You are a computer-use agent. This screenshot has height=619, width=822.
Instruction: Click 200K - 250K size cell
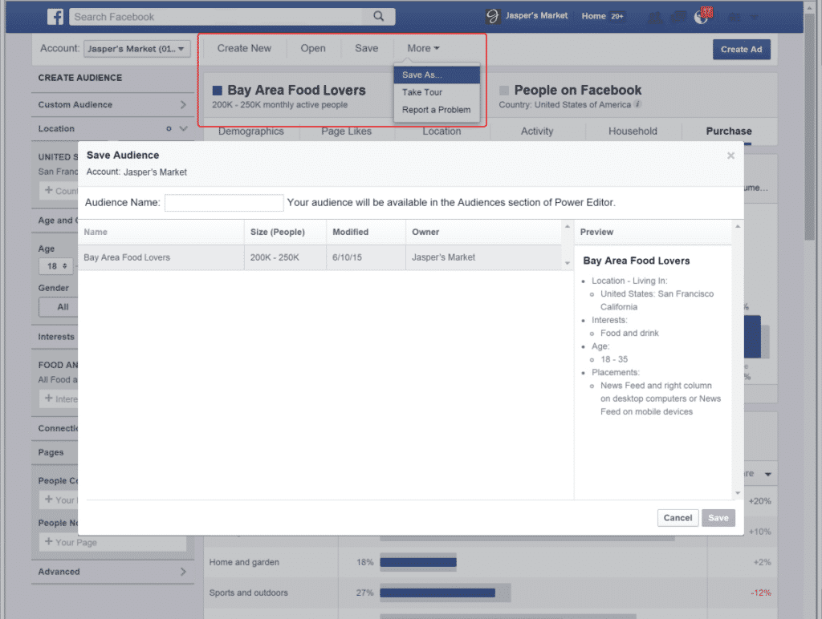click(275, 257)
